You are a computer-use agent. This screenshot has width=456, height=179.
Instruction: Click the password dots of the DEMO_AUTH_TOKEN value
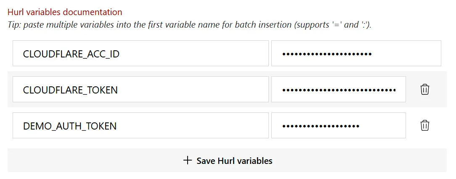(321, 126)
